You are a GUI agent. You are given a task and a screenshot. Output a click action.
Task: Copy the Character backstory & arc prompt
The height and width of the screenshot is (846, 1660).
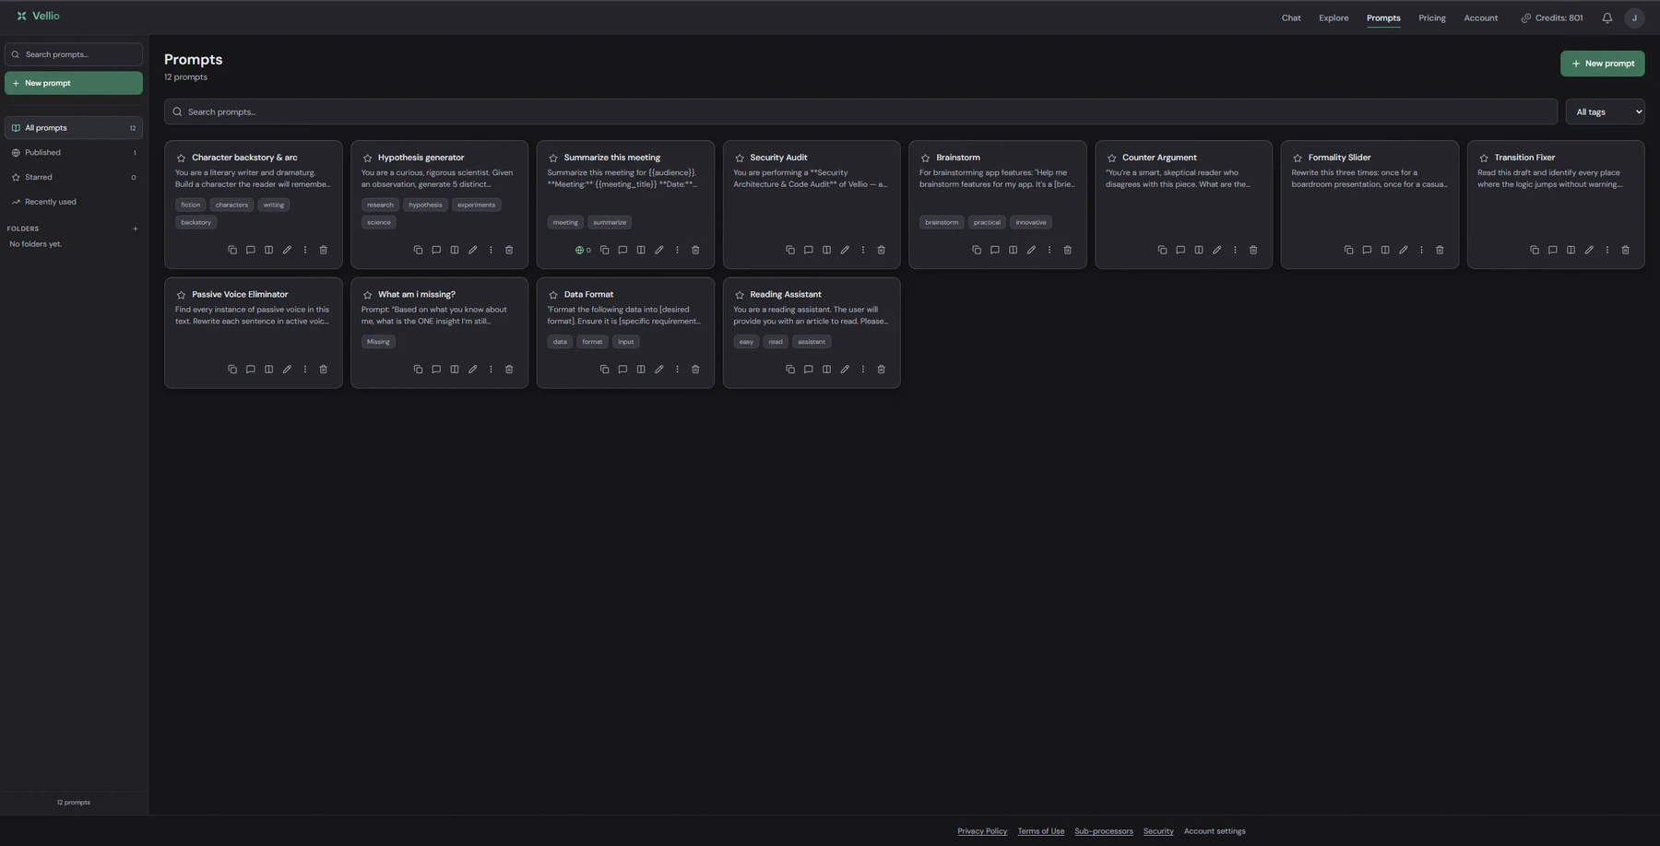232,250
